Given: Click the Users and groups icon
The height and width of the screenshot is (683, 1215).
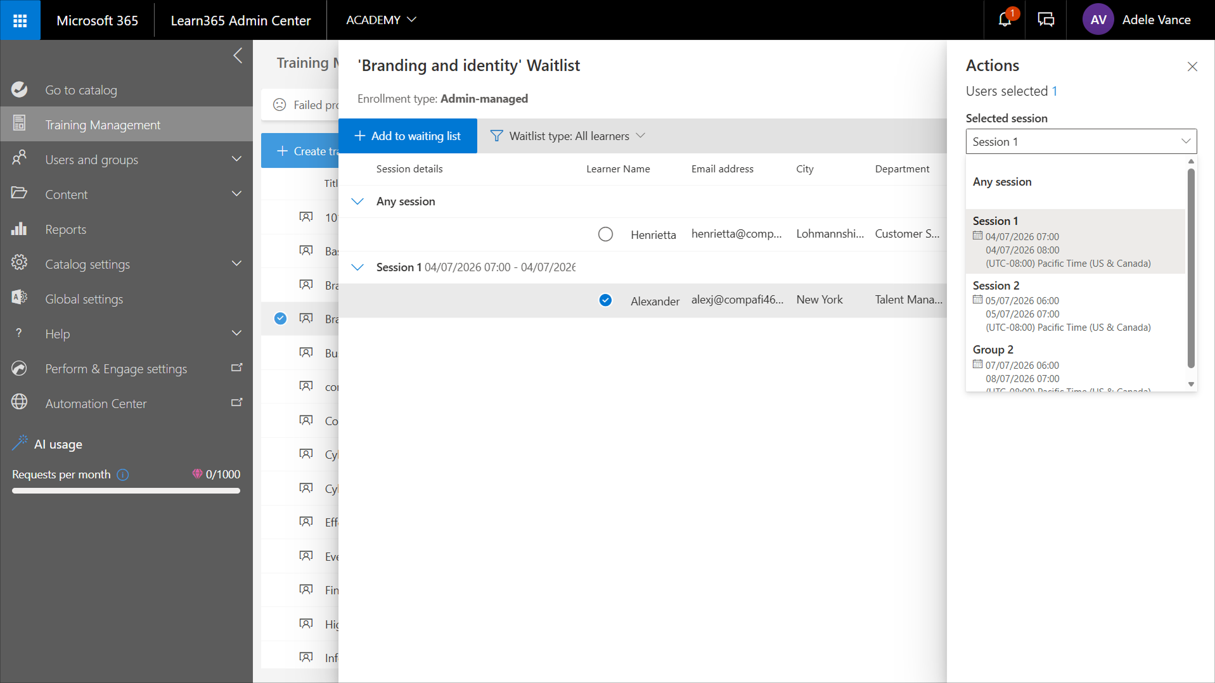Looking at the screenshot, I should (x=20, y=158).
